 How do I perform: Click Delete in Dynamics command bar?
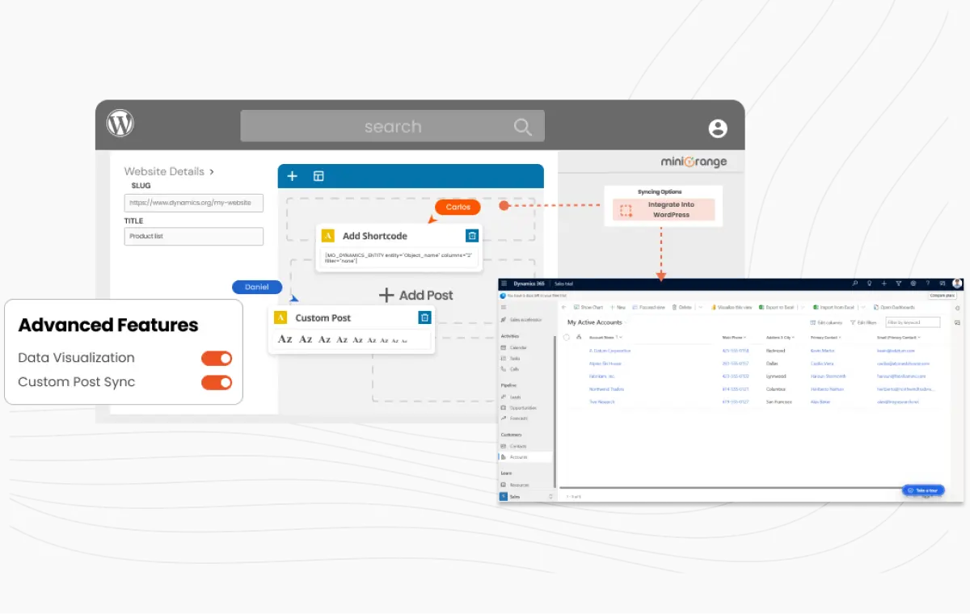click(681, 308)
